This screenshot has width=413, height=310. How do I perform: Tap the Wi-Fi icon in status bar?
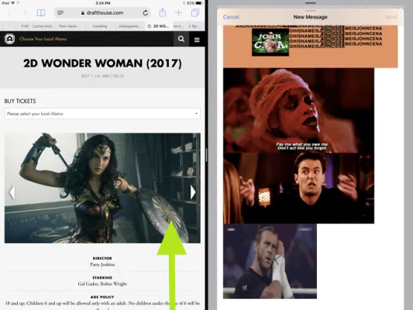tap(13, 3)
